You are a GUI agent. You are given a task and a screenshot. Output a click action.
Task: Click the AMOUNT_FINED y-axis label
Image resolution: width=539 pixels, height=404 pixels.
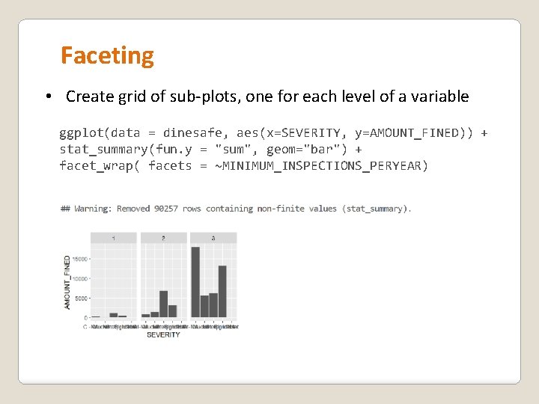pyautogui.click(x=67, y=282)
